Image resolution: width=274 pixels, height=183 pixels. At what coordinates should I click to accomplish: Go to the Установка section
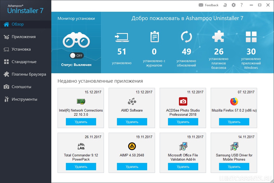click(x=26, y=49)
